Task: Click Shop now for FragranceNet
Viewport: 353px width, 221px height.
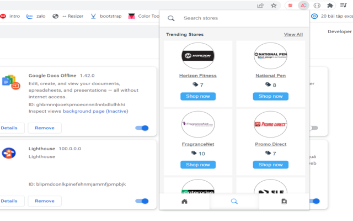Action: coord(198,165)
